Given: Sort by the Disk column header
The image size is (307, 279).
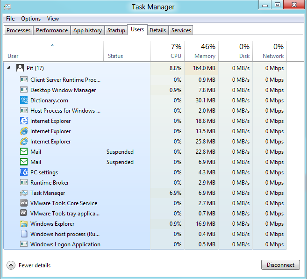Looking at the screenshot, I should point(236,51).
